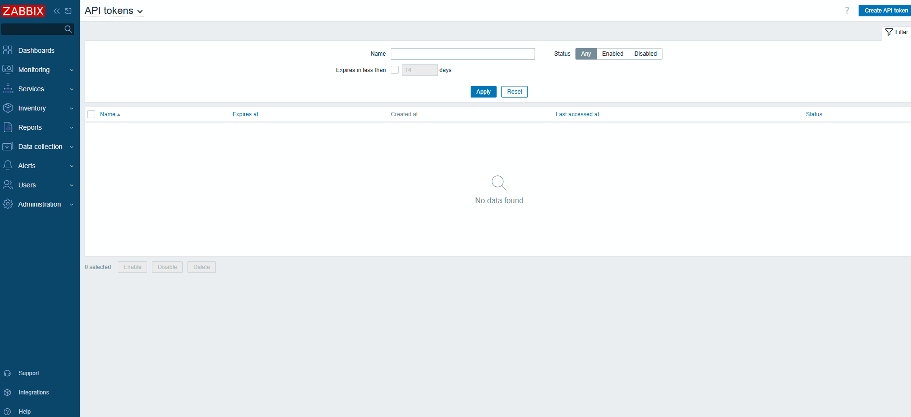Expand the Monitoring menu section
The width and height of the screenshot is (911, 417).
point(39,70)
